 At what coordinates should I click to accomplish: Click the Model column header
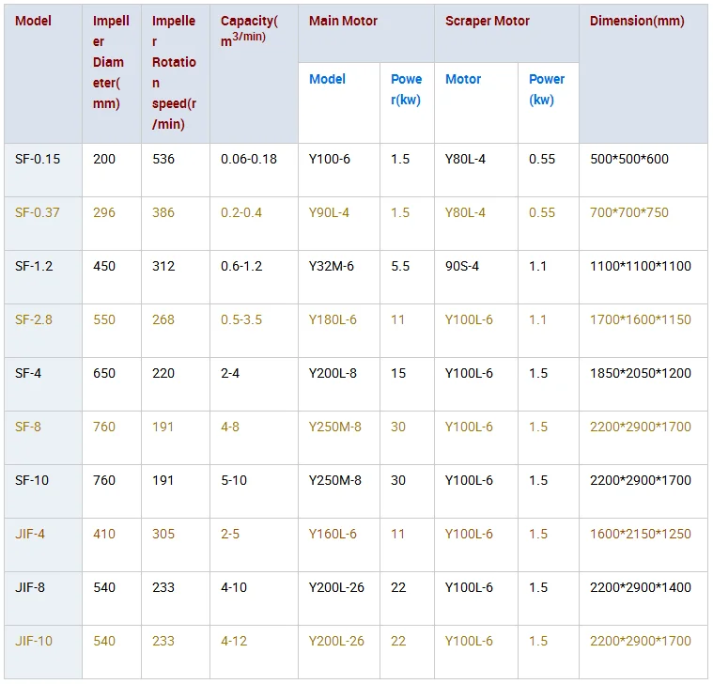[x=33, y=21]
